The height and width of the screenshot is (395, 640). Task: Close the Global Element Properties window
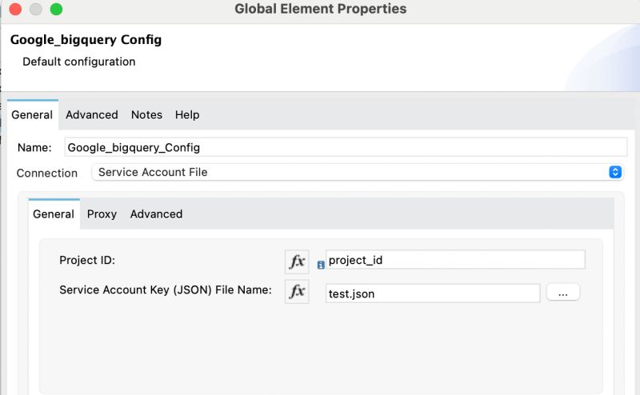[15, 9]
